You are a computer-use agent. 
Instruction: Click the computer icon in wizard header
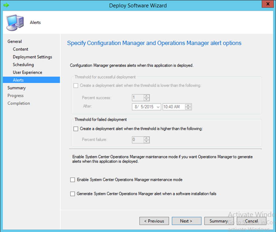[x=15, y=22]
